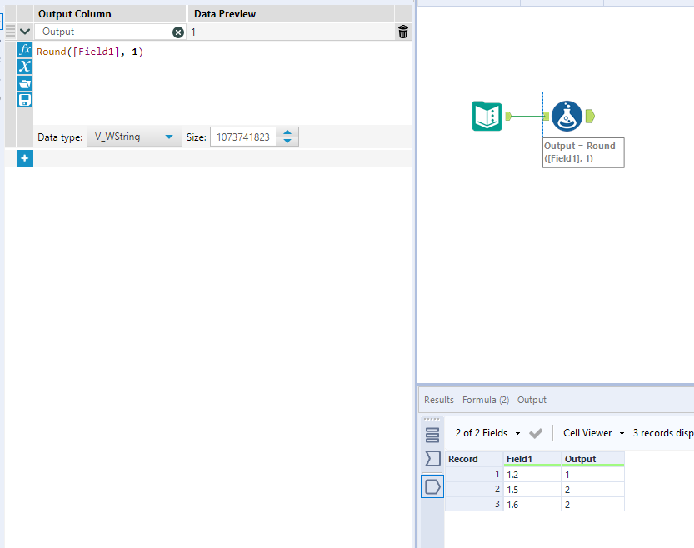Select the variables (X) icon in formula sidebar
Image resolution: width=694 pixels, height=548 pixels.
[24, 66]
